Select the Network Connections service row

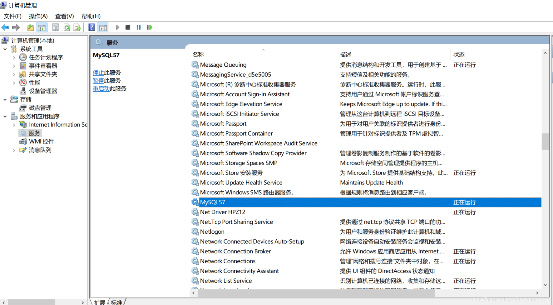point(366,261)
